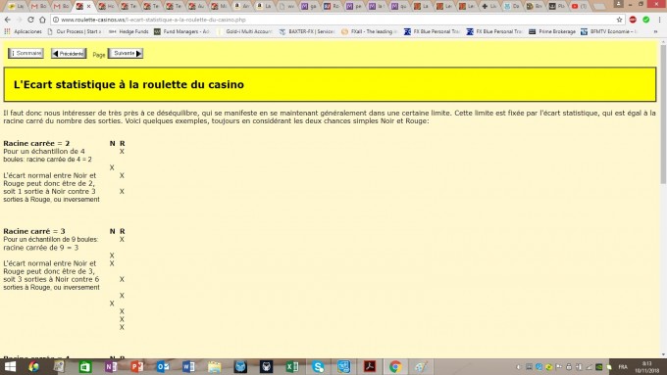Switch to the YouTube tab
The width and height of the screenshot is (667, 375).
pos(580,6)
